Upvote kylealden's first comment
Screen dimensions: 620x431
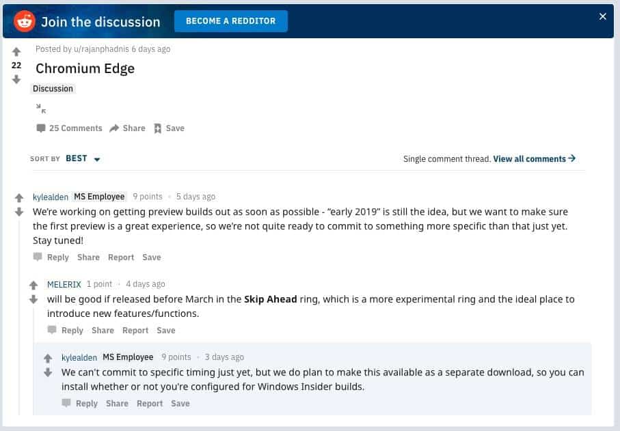[x=19, y=197]
